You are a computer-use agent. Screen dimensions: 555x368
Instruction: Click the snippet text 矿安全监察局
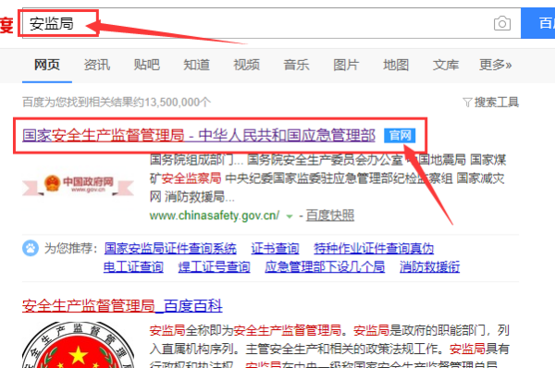(186, 178)
